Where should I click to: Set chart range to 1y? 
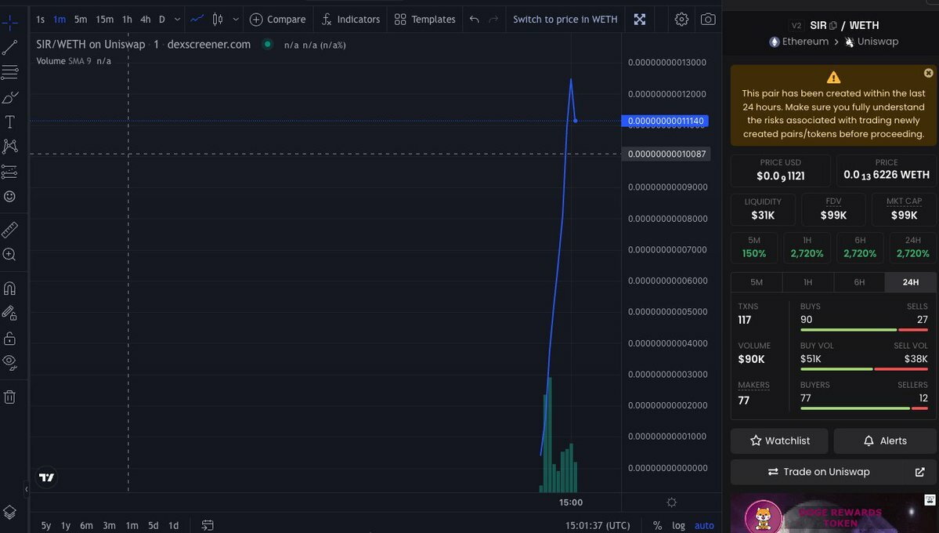(66, 525)
